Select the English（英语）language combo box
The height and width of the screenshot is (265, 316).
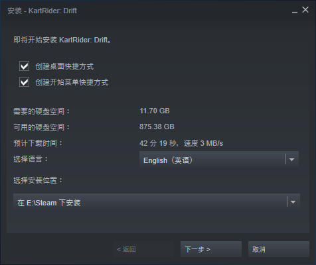pos(219,160)
